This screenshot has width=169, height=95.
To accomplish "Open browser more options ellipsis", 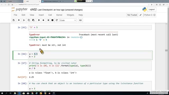I will coord(167,4).
